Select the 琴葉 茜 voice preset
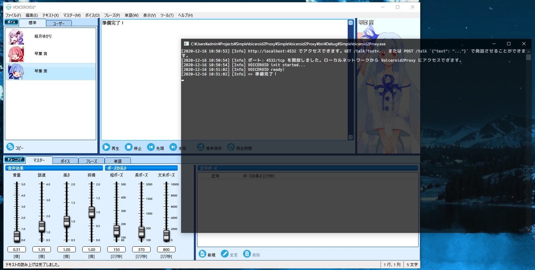The image size is (535, 270). pos(51,54)
